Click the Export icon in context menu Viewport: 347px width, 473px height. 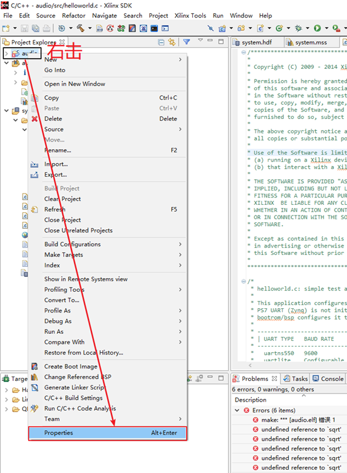pos(34,175)
